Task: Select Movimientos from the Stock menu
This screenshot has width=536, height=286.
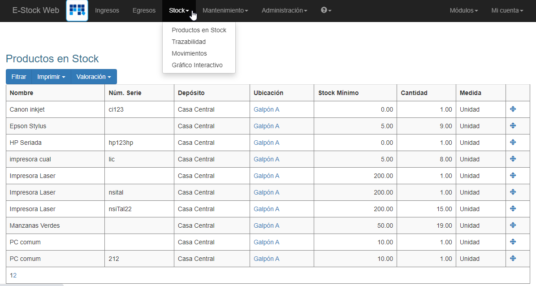Action: (190, 53)
